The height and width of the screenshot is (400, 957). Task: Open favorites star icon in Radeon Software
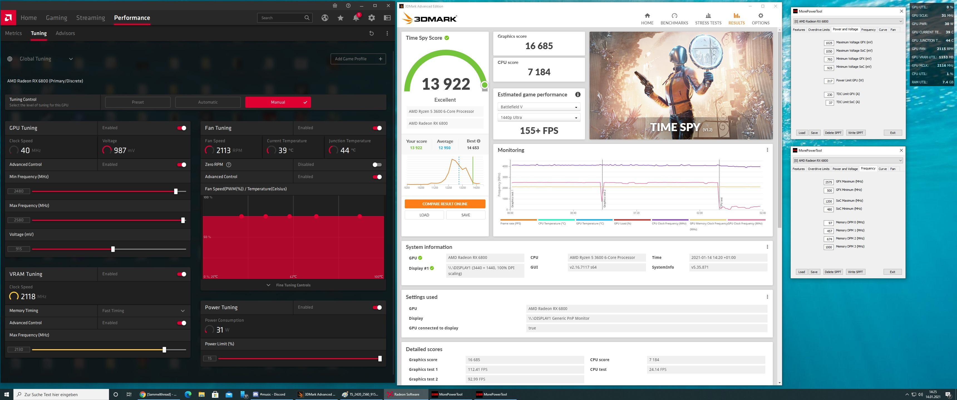(x=340, y=18)
